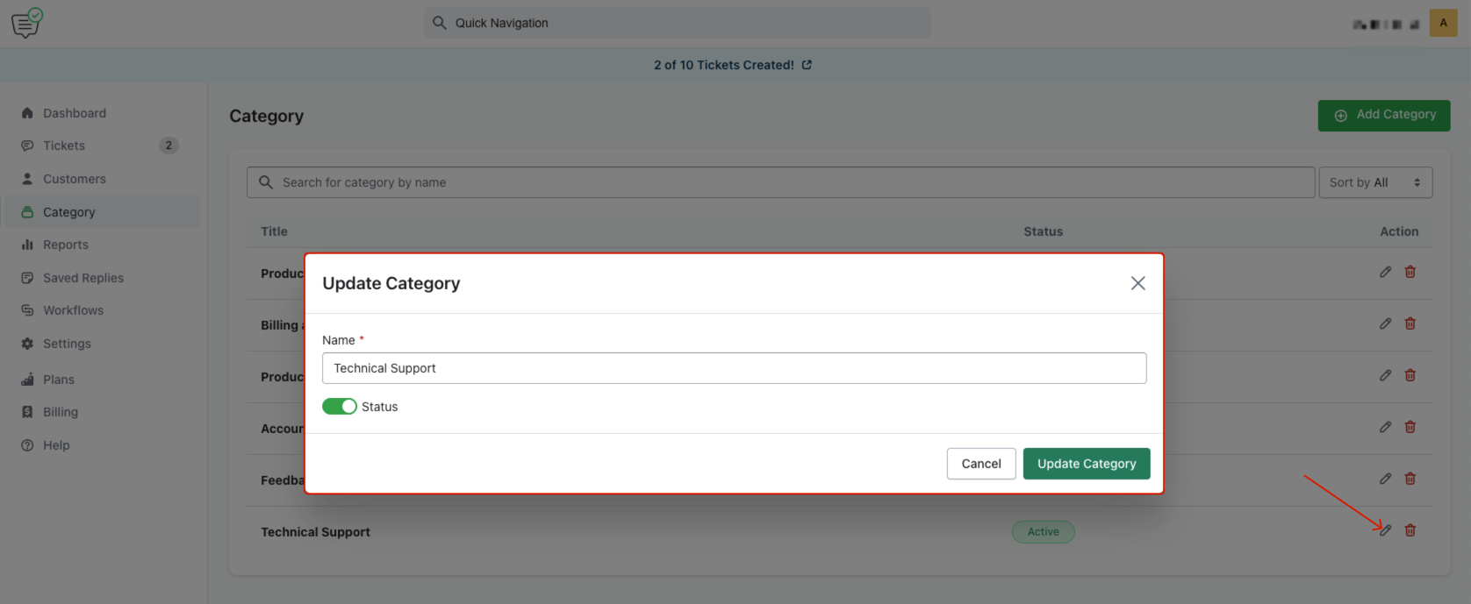The image size is (1471, 604).
Task: Toggle the Status switch in the dialog
Action: (x=340, y=407)
